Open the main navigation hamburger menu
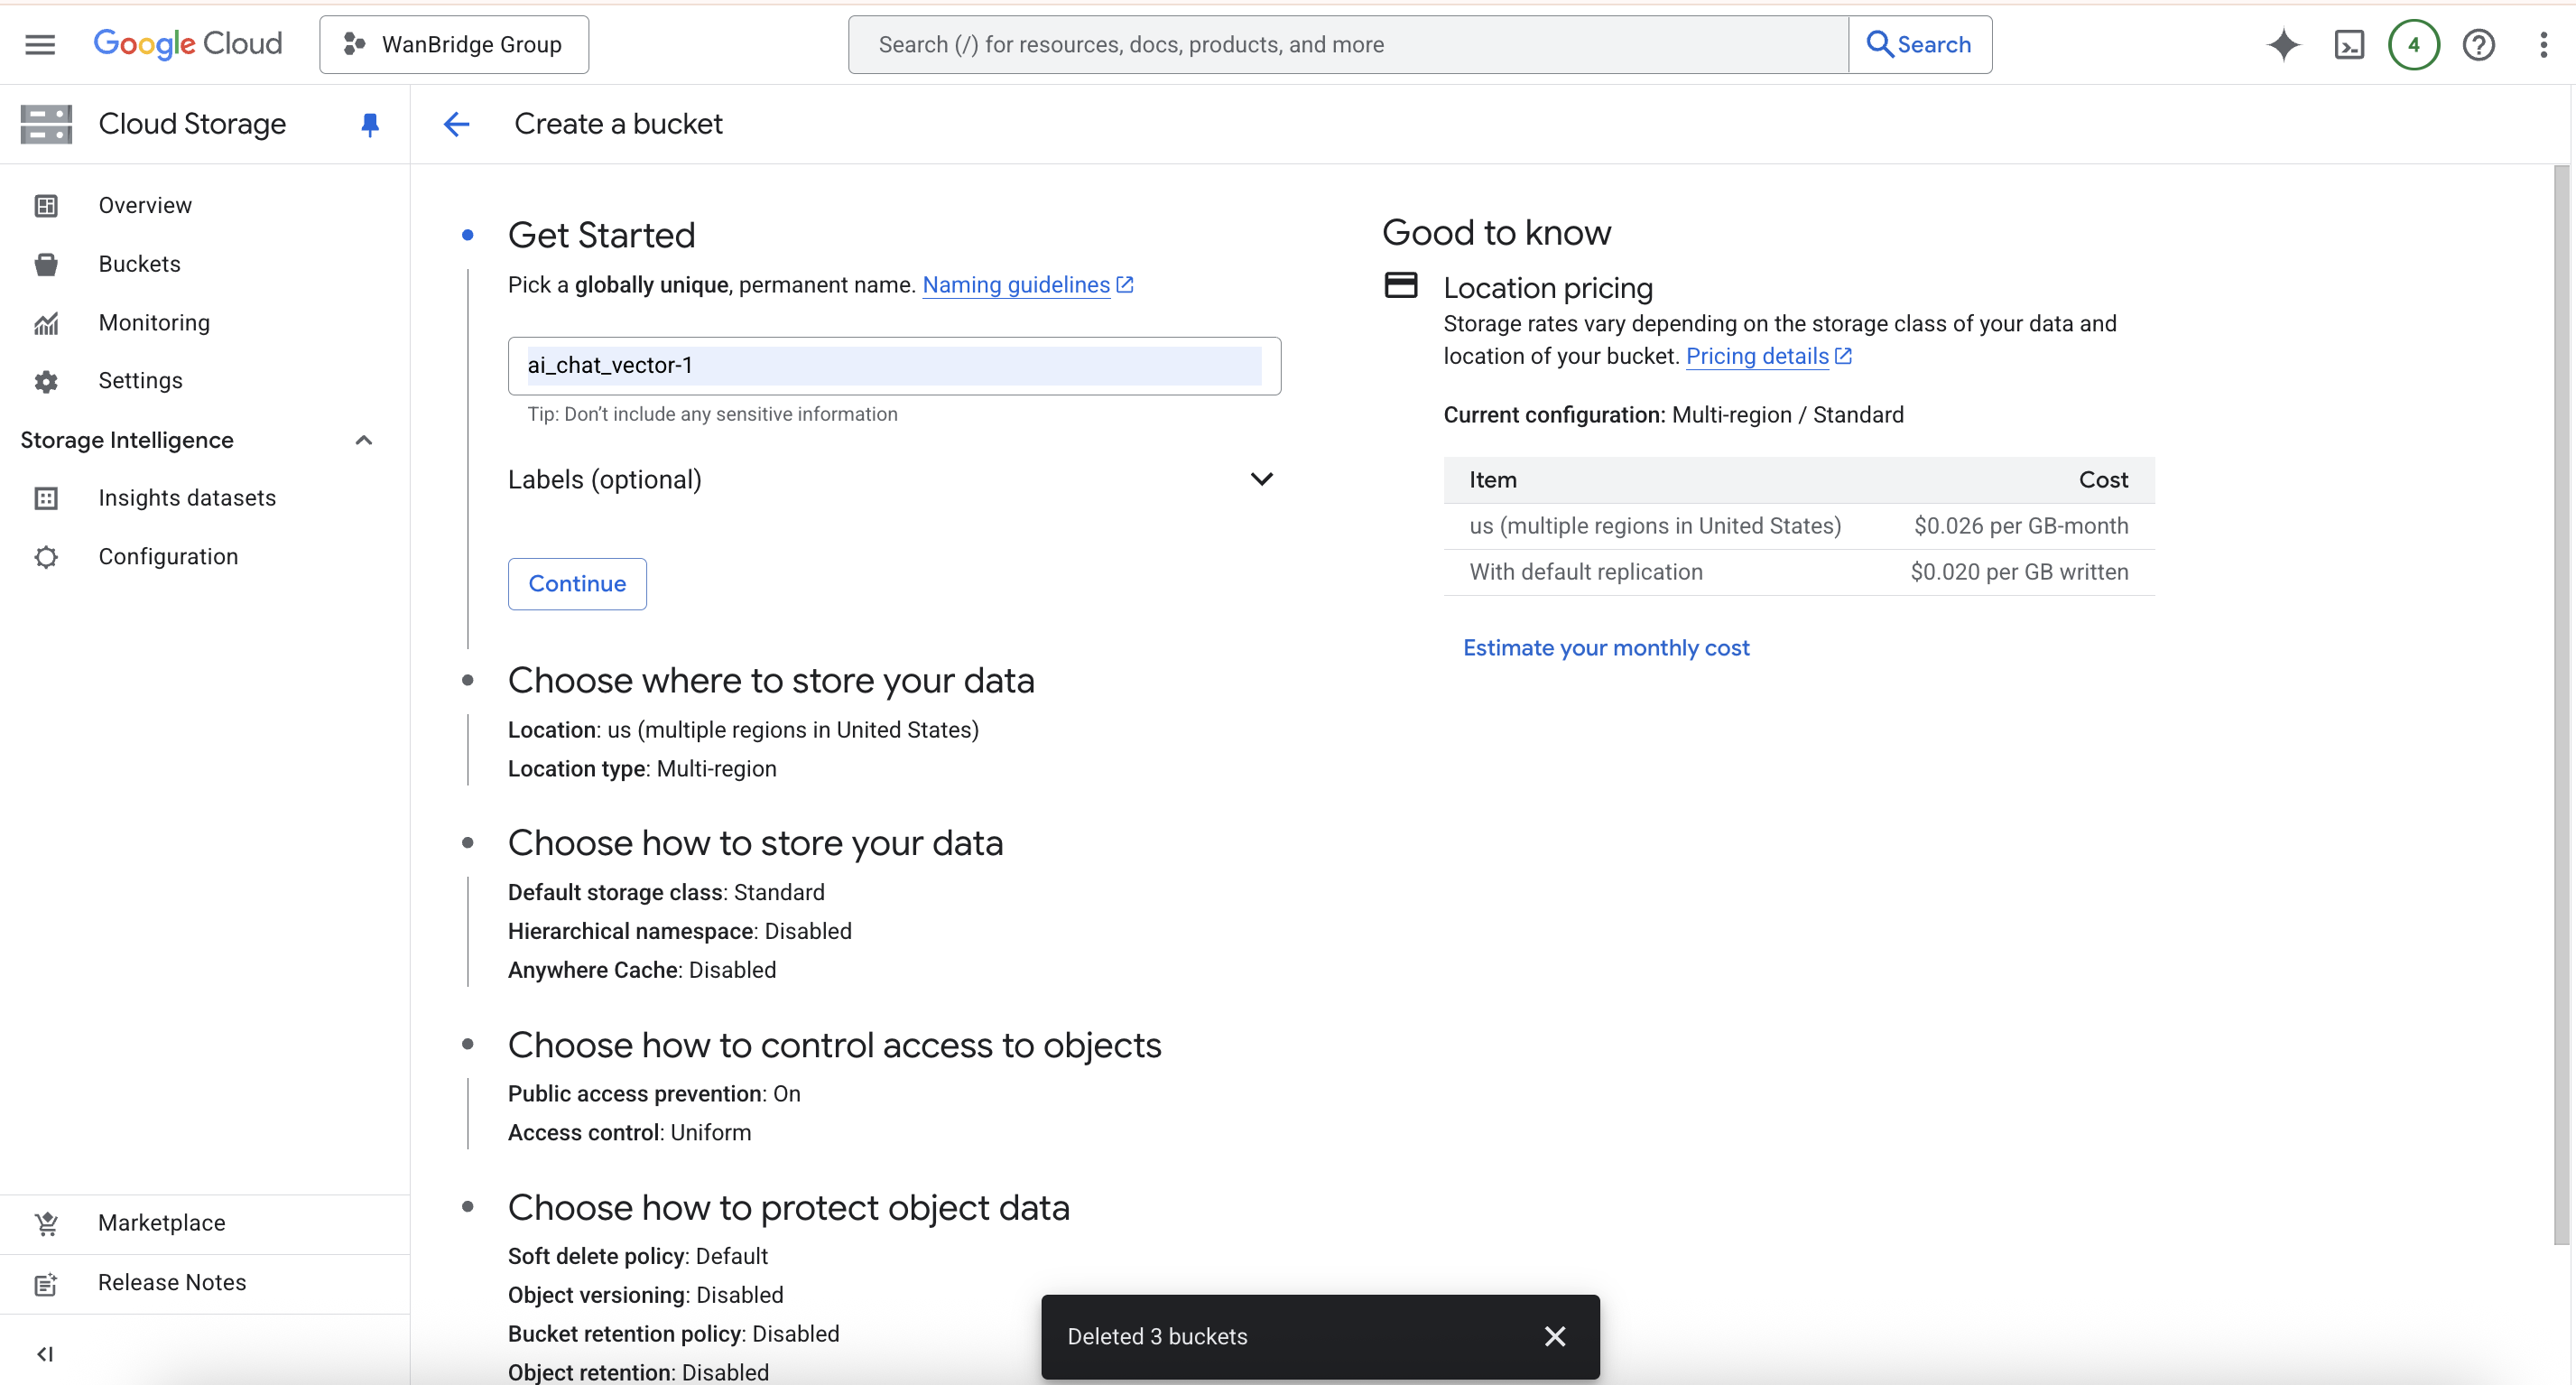This screenshot has width=2576, height=1385. [40, 44]
